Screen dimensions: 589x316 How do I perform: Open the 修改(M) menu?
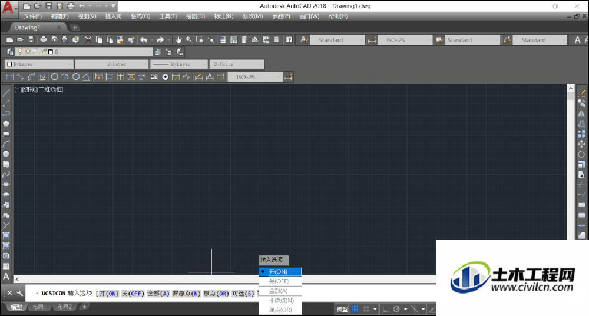[x=253, y=16]
